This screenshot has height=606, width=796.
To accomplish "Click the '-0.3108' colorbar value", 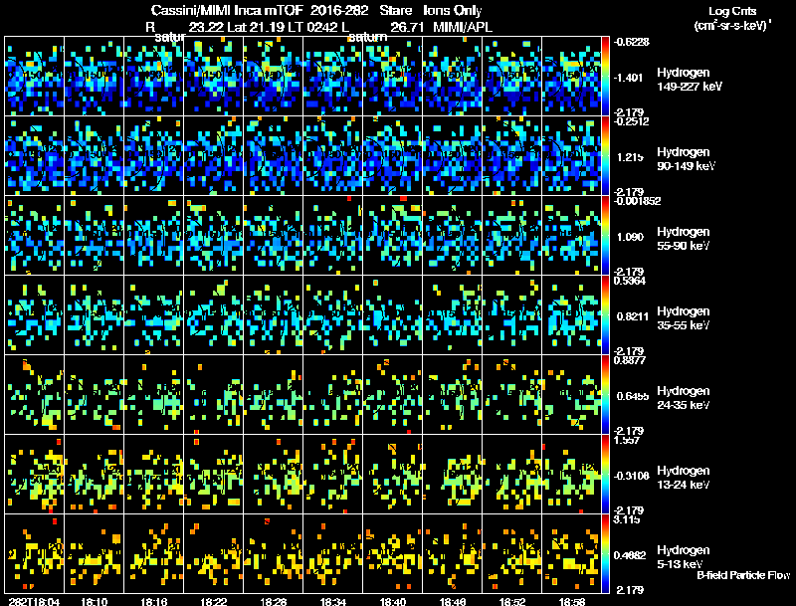I will tap(631, 476).
